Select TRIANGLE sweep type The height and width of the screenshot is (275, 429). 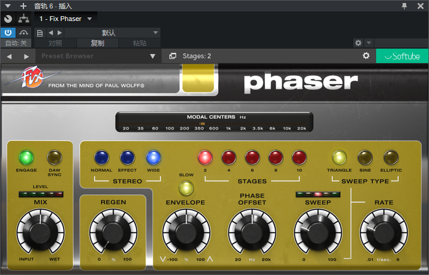coord(339,158)
